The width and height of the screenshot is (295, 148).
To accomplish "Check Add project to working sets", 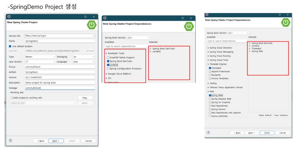I will (x=12, y=98).
